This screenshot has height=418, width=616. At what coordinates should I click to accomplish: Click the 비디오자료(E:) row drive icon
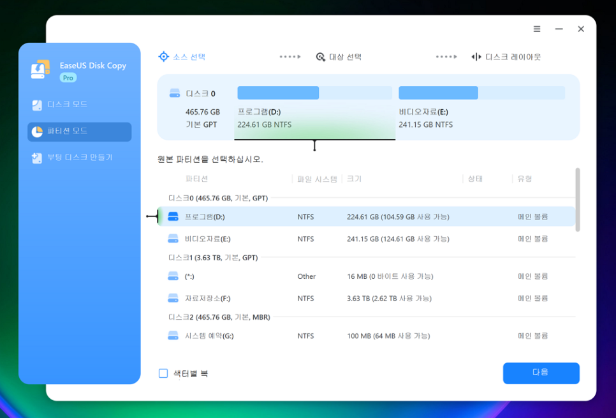pos(173,238)
